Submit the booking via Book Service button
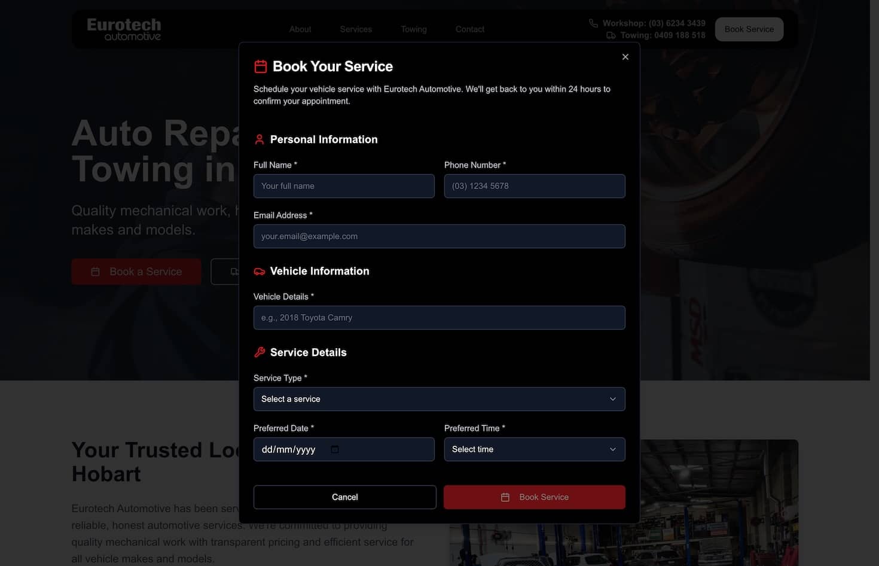The width and height of the screenshot is (879, 566). pos(534,497)
